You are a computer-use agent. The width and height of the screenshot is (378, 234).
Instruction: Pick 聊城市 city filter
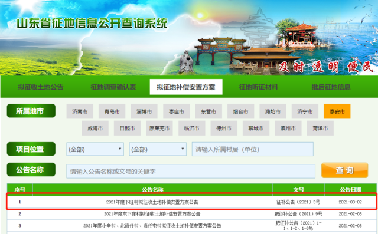pyautogui.click(x=256, y=128)
